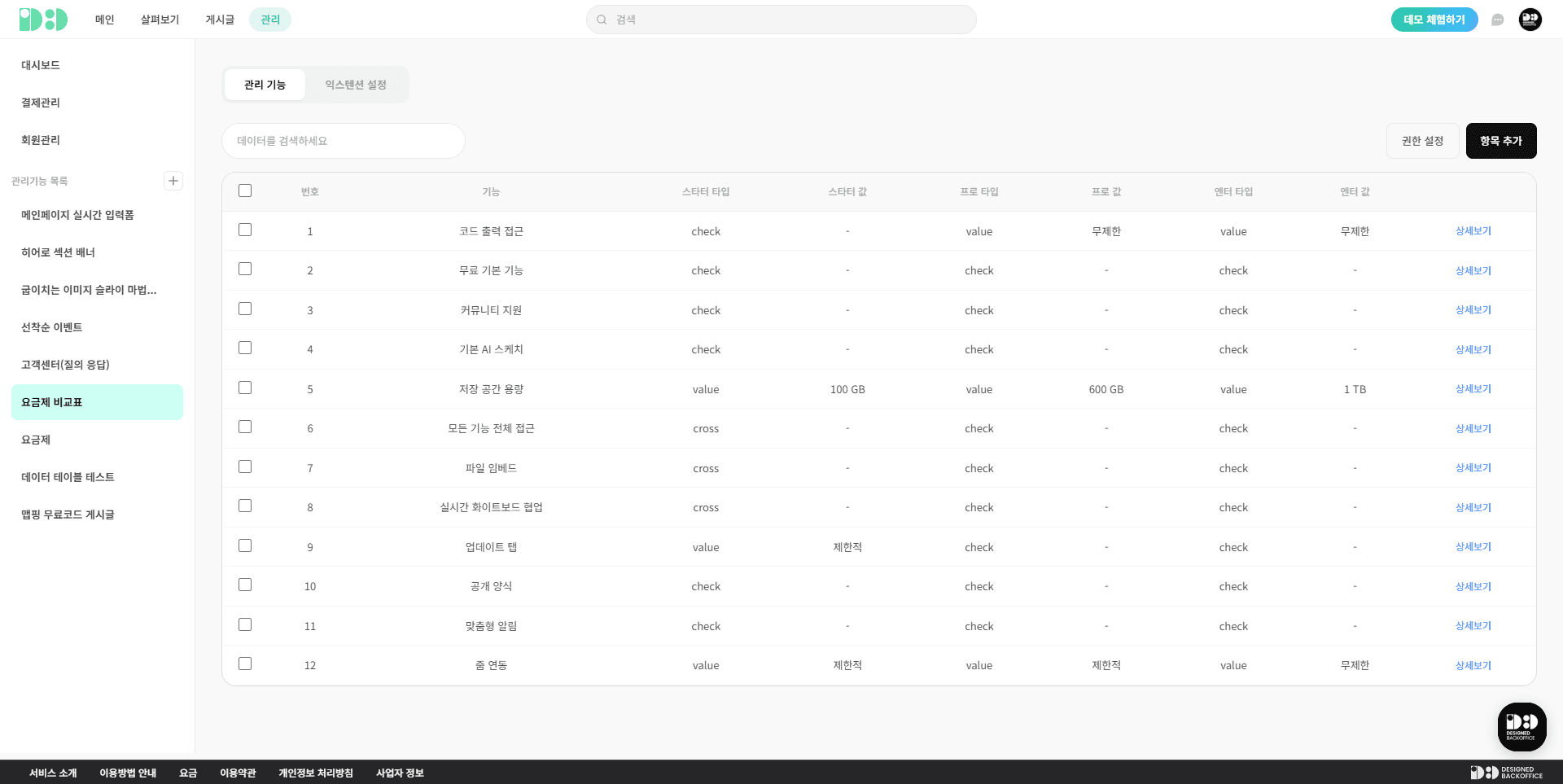Check the row for 저장 공간 용량
1563x784 pixels.
tap(245, 388)
